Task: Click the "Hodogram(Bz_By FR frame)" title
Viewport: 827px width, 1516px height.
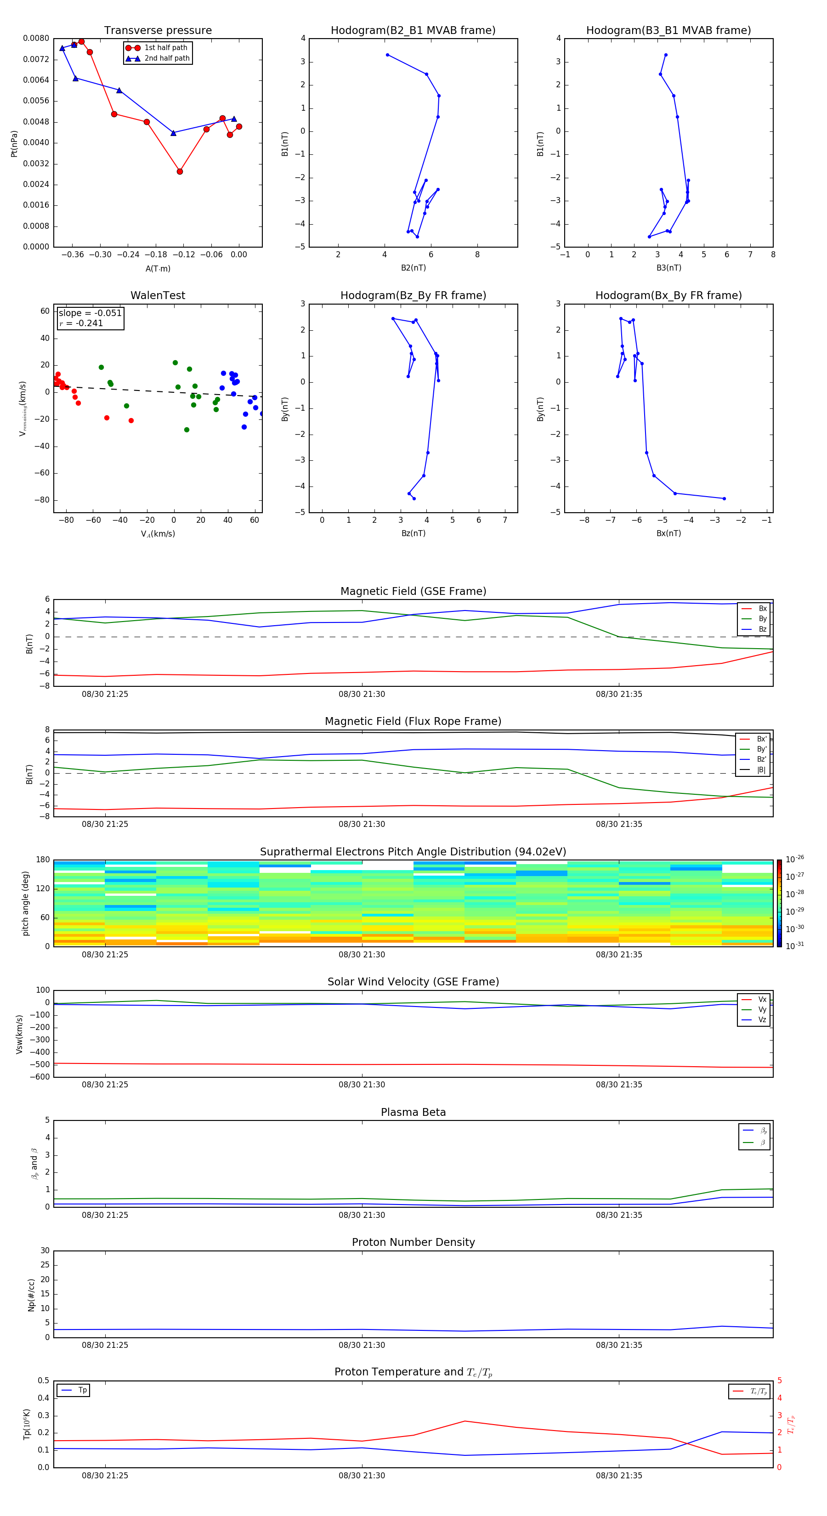Action: point(413,295)
